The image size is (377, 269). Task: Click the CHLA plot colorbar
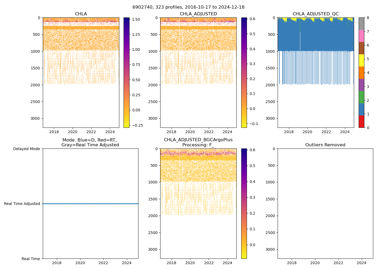point(126,73)
